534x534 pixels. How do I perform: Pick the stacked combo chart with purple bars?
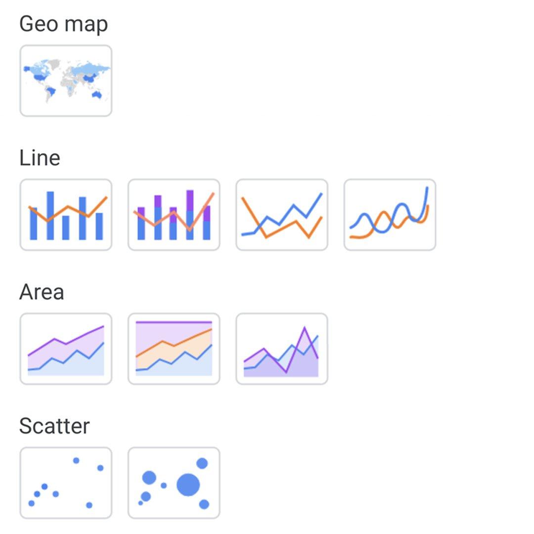174,215
